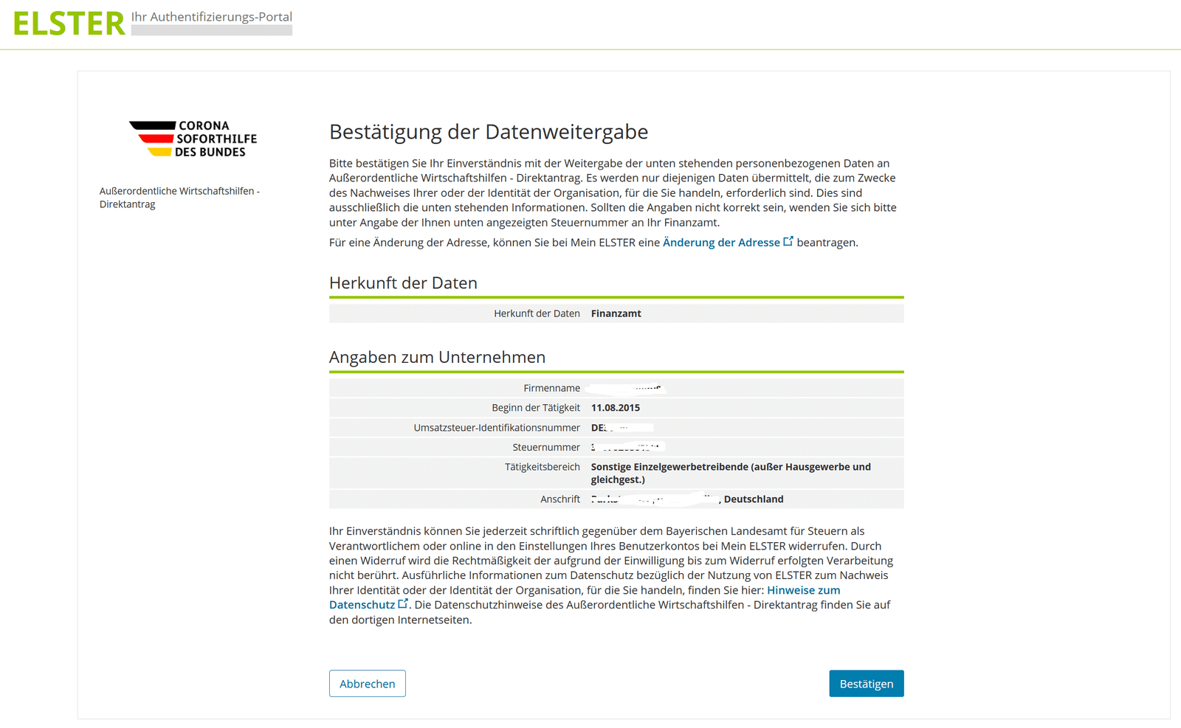Screen dimensions: 1181x728
Task: Click the date value 11.08.2015
Action: point(616,408)
